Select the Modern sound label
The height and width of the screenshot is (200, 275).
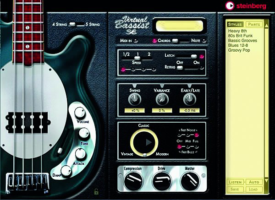tap(162, 154)
